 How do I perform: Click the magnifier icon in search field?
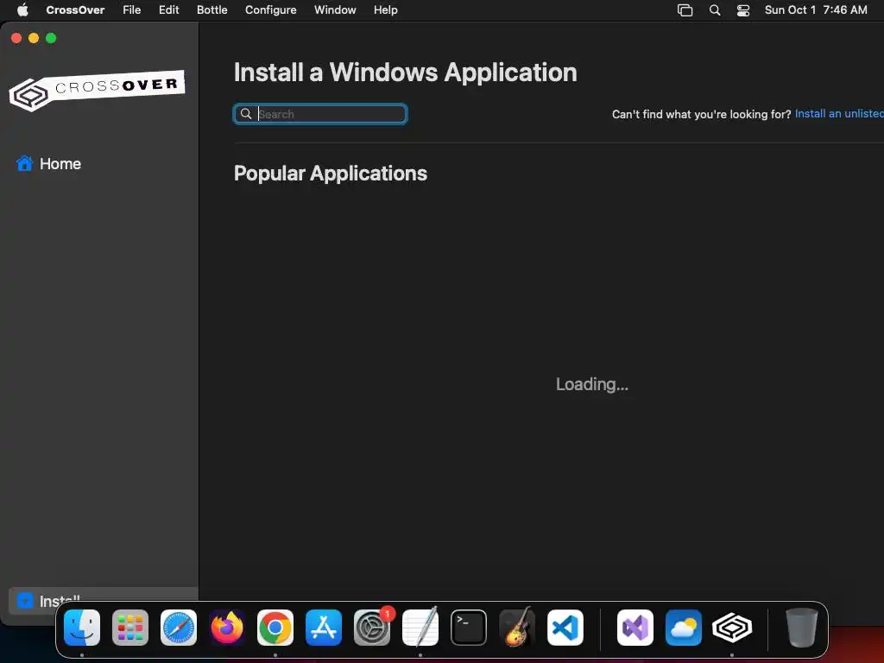coord(246,114)
